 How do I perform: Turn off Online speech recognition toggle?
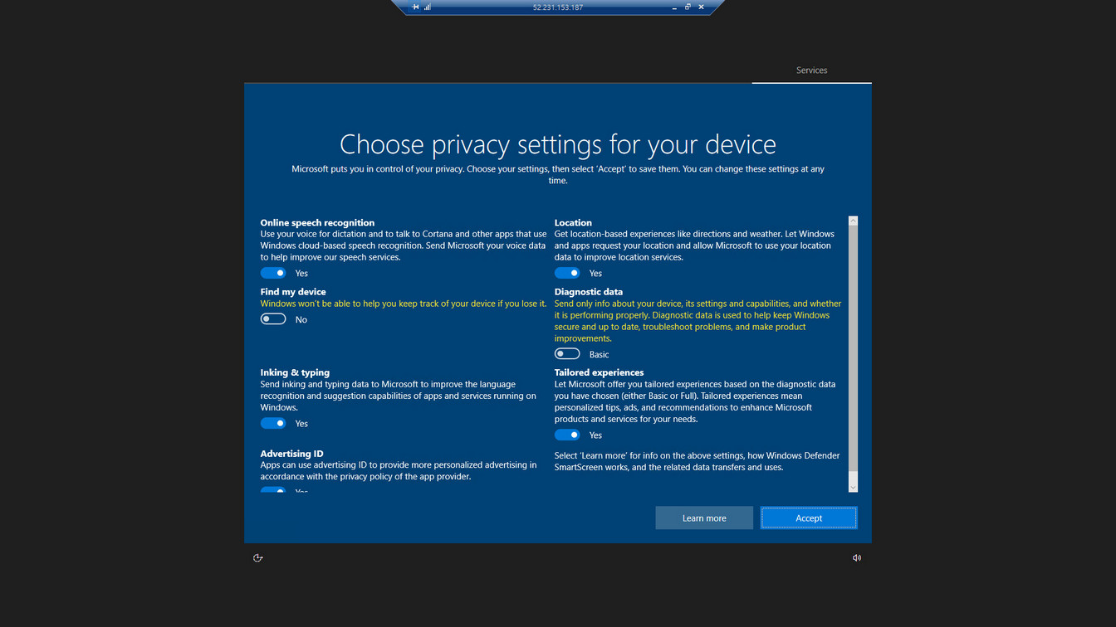point(273,273)
